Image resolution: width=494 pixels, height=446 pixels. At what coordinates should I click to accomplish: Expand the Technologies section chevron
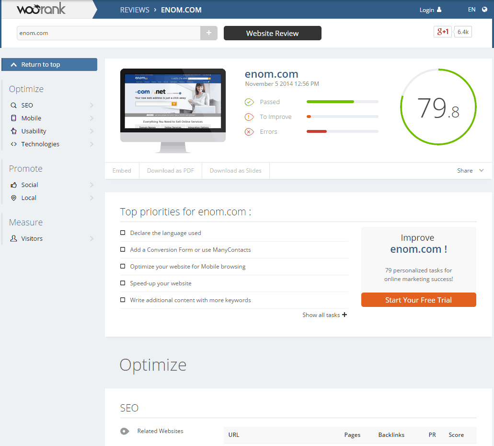point(92,144)
